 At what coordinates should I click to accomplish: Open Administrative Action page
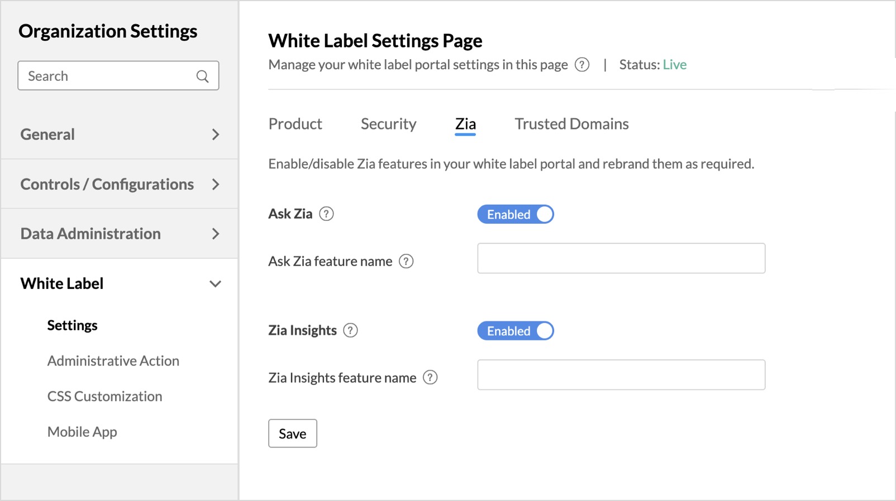pyautogui.click(x=113, y=361)
